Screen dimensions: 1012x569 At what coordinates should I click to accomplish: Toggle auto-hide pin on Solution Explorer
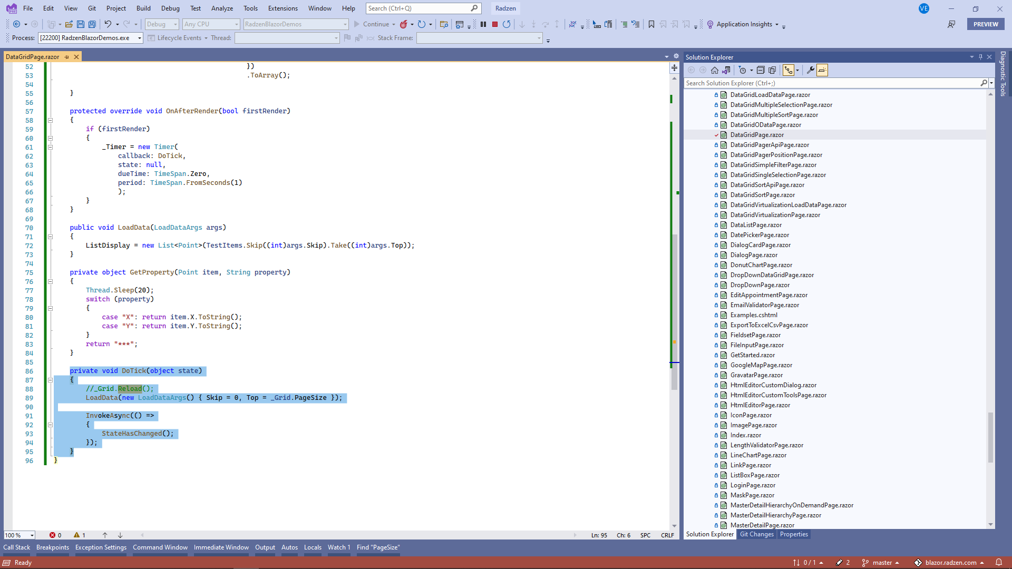point(980,57)
